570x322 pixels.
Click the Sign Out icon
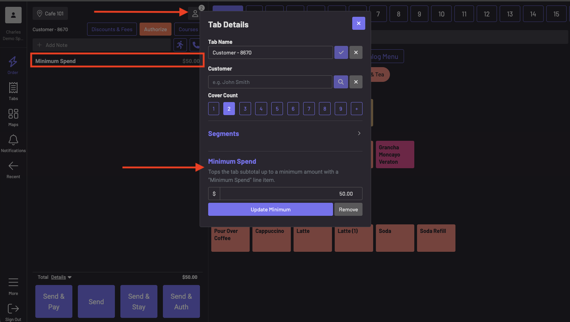coord(13,308)
